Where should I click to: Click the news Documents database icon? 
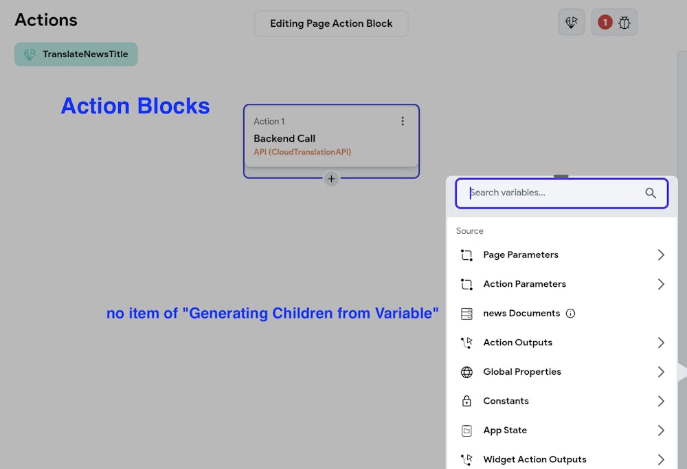click(x=467, y=313)
